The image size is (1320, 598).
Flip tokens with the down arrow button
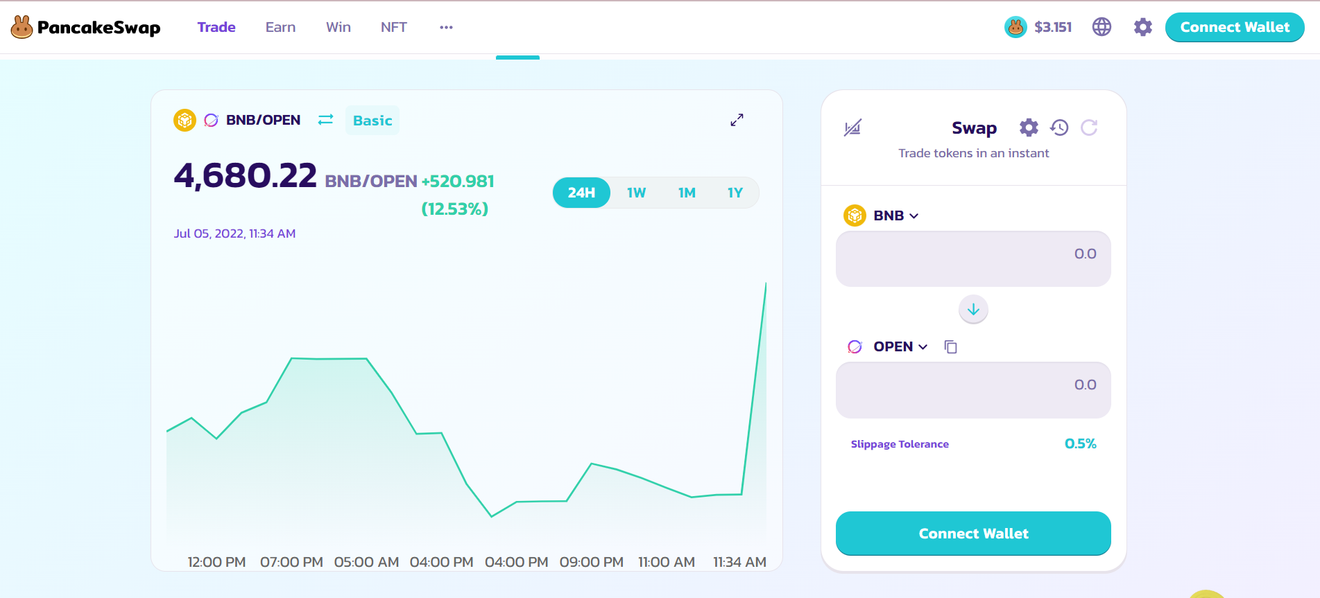pos(973,309)
